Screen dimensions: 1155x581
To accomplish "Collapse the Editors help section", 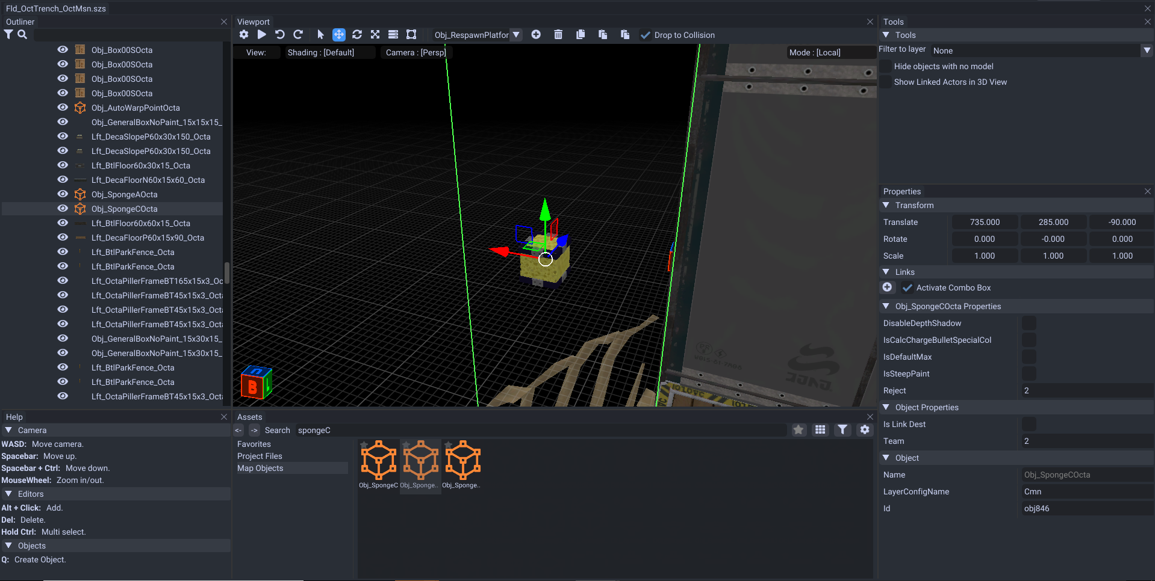I will pyautogui.click(x=8, y=494).
